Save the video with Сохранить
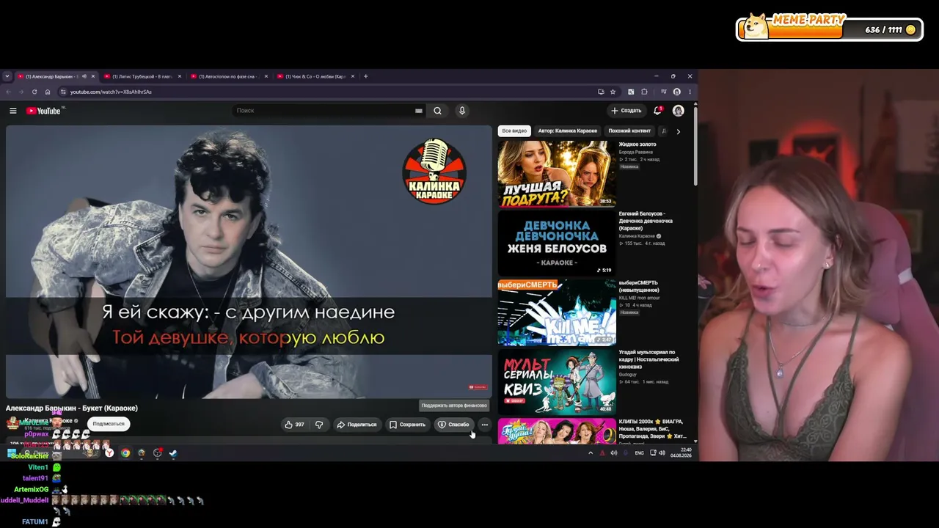 [x=407, y=425]
